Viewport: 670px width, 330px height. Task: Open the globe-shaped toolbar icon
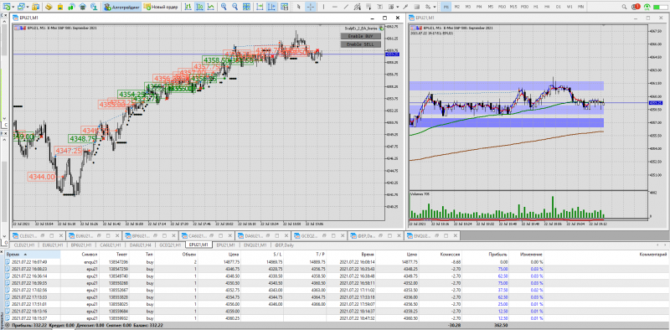93,7
